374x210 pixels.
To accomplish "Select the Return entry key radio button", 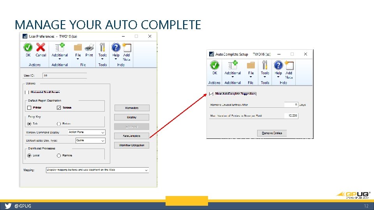I will [x=59, y=124].
